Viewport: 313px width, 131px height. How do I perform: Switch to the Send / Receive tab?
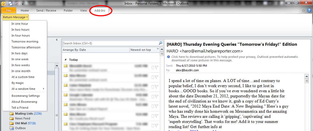tap(46, 10)
